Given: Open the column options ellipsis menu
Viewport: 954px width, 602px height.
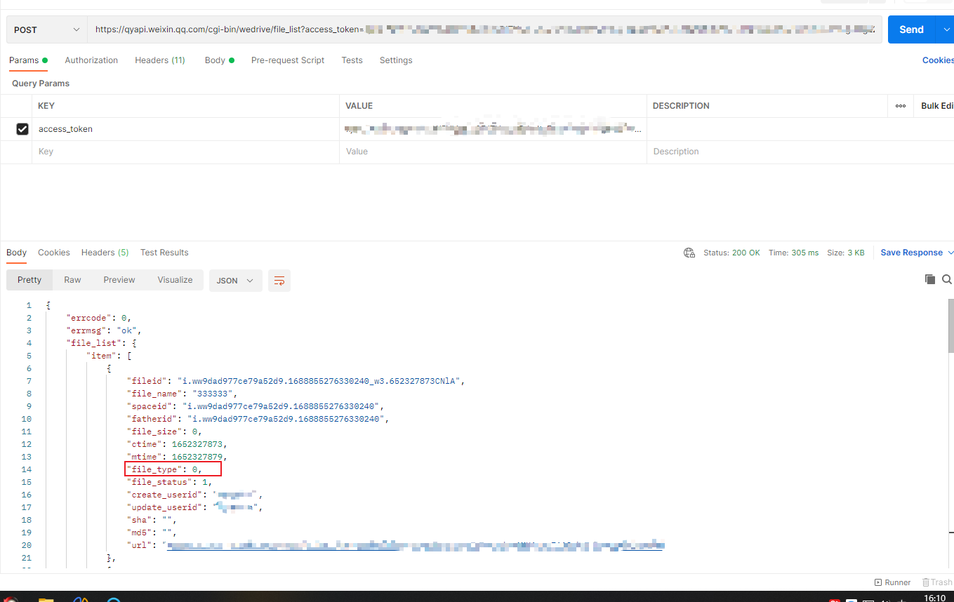Looking at the screenshot, I should pyautogui.click(x=901, y=106).
